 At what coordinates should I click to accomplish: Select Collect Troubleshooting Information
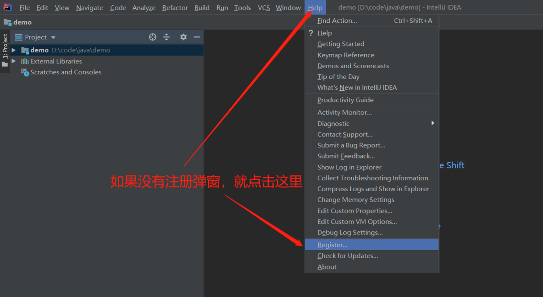pyautogui.click(x=372, y=178)
